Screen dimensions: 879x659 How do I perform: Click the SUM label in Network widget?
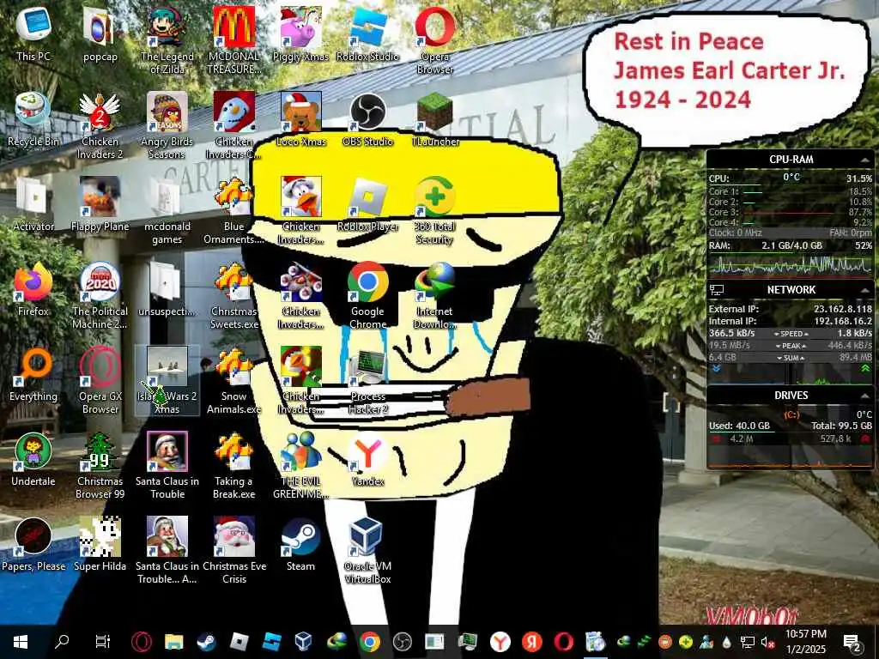point(791,358)
